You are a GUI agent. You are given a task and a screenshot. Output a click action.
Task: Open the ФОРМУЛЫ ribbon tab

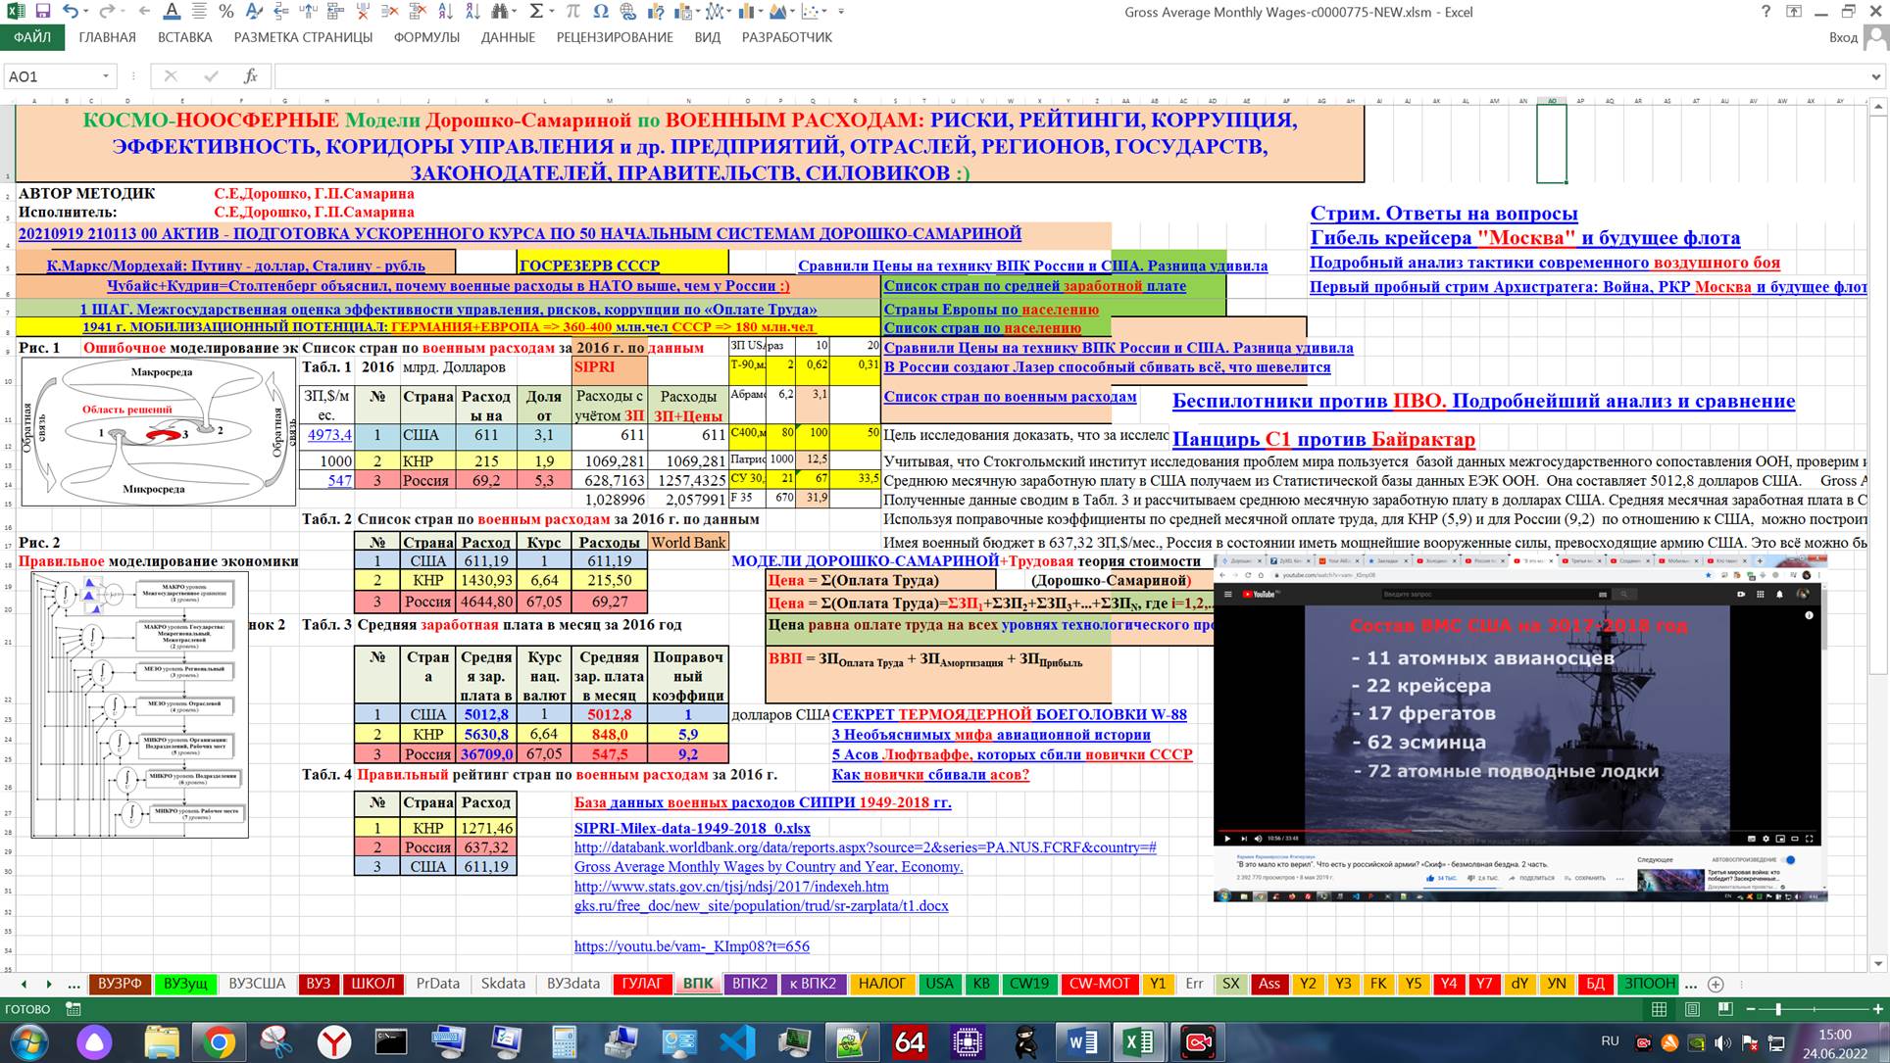(x=425, y=37)
